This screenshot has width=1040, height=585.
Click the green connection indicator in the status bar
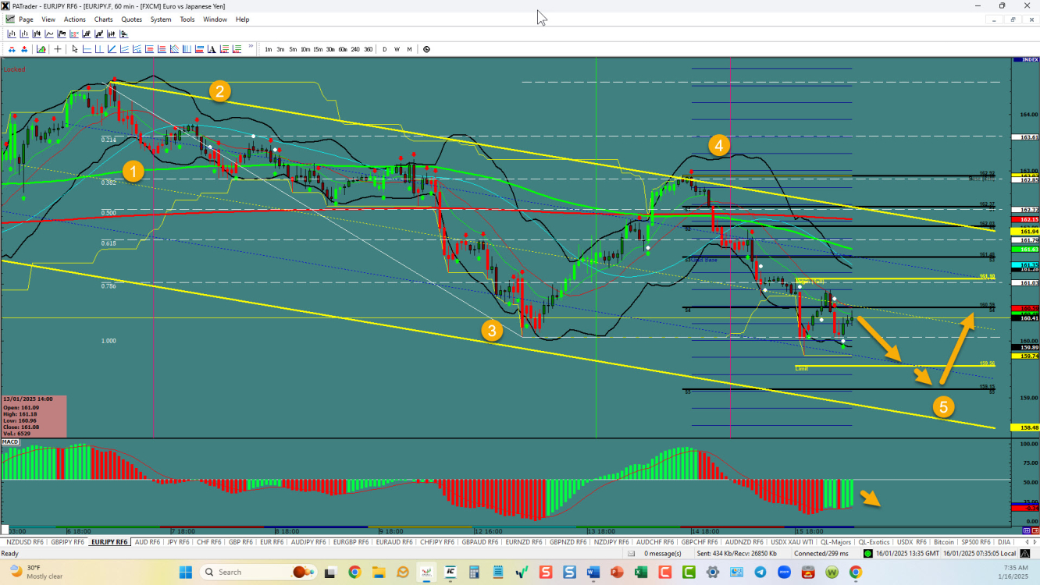867,553
